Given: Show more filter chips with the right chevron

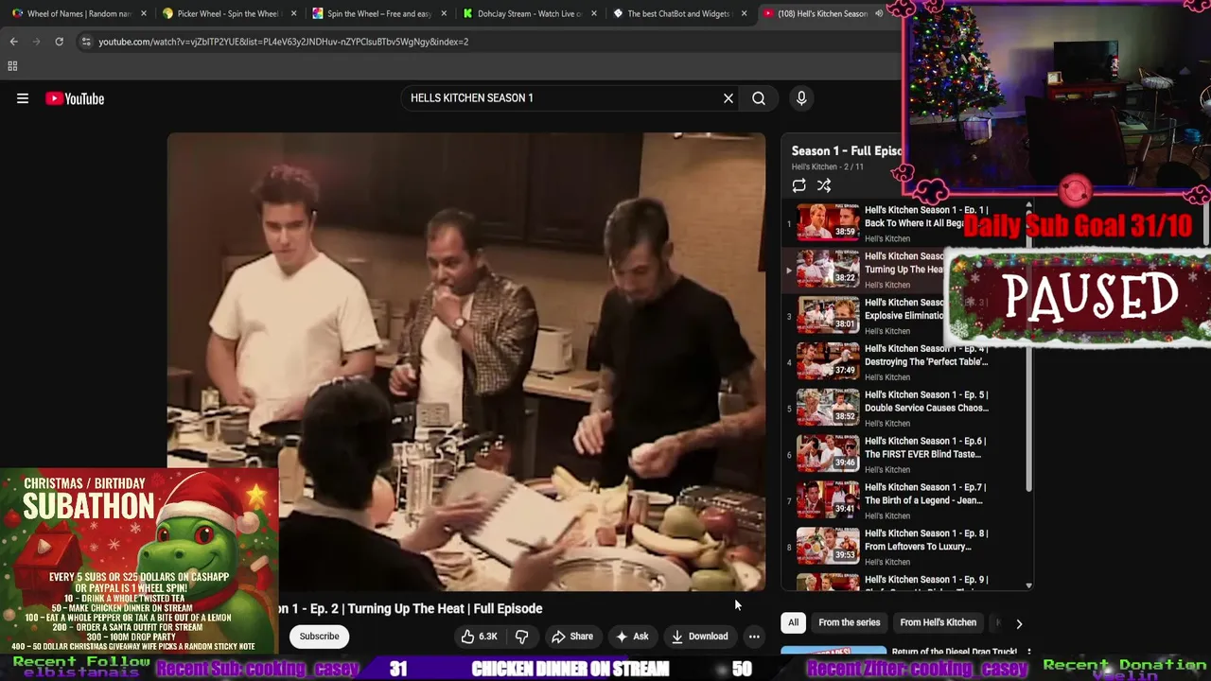Looking at the screenshot, I should [1019, 623].
